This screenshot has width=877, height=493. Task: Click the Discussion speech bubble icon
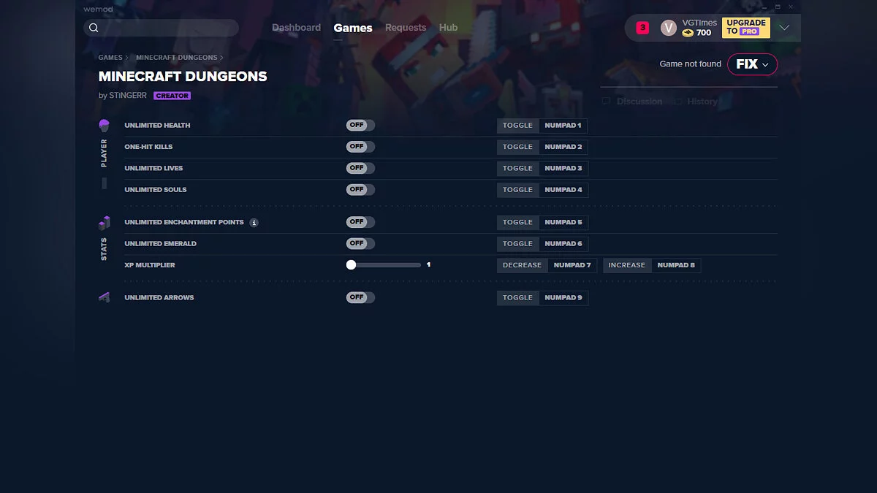[606, 102]
